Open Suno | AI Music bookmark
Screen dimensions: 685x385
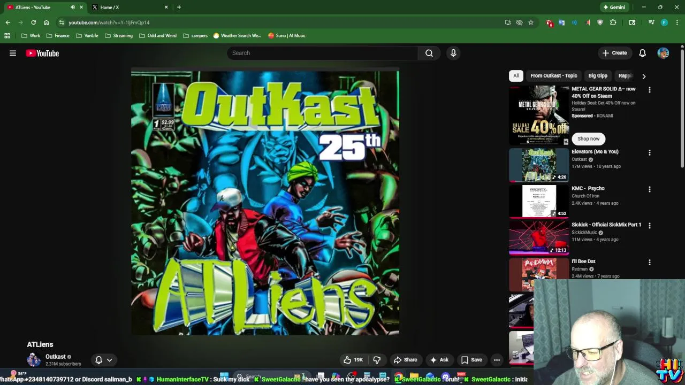(287, 35)
